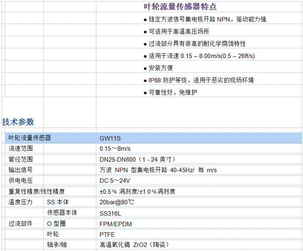Click the 流速范围 row label

point(21,149)
